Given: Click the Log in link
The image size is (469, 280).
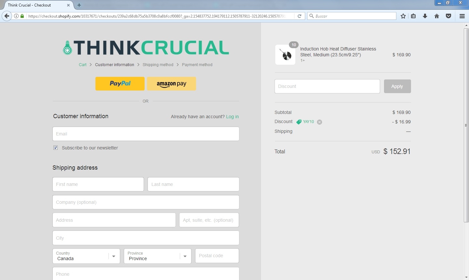Looking at the screenshot, I should pos(232,117).
